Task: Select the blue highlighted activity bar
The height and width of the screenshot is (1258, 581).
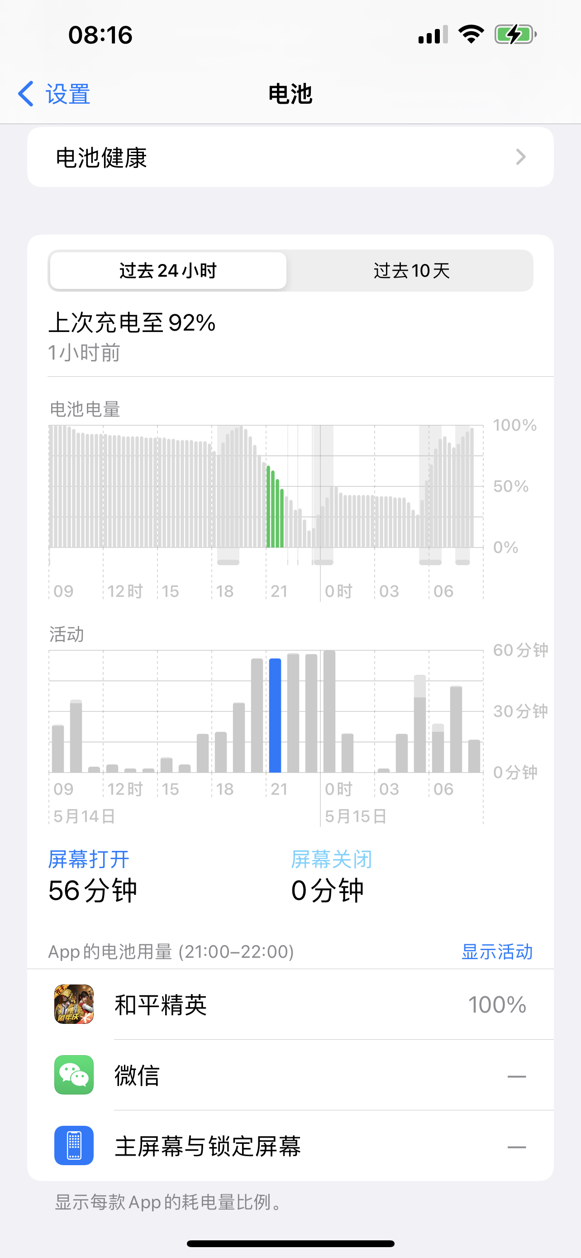Action: coord(275,715)
